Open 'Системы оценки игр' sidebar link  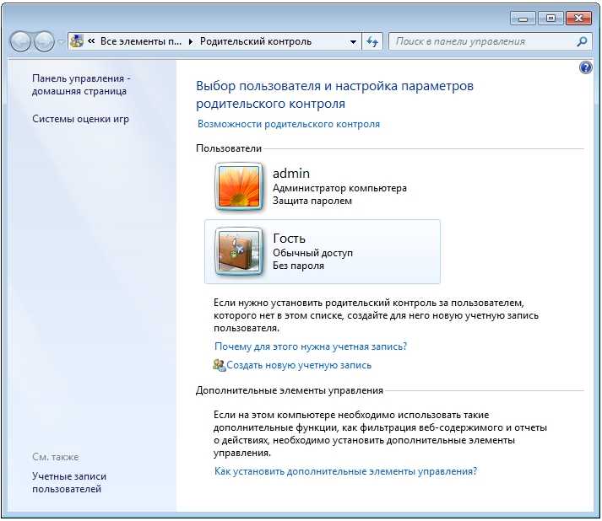[x=80, y=119]
